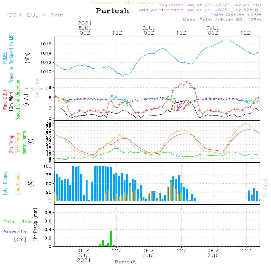Click the orange 'SFC Temp' label
271x271 pixels.
18,143
